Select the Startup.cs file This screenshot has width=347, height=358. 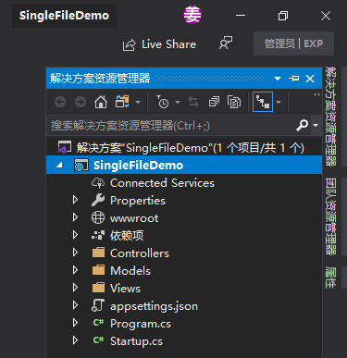(x=136, y=341)
